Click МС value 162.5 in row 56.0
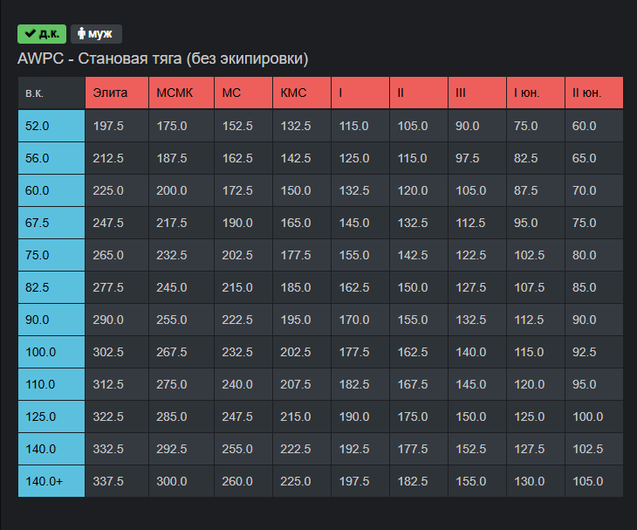 coord(243,158)
